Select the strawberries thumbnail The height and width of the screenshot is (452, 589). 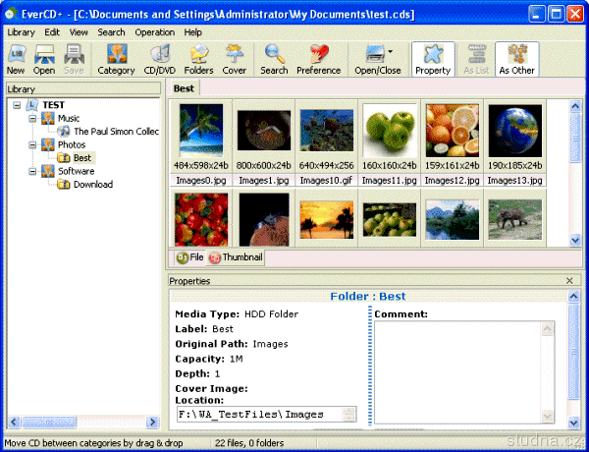(201, 219)
